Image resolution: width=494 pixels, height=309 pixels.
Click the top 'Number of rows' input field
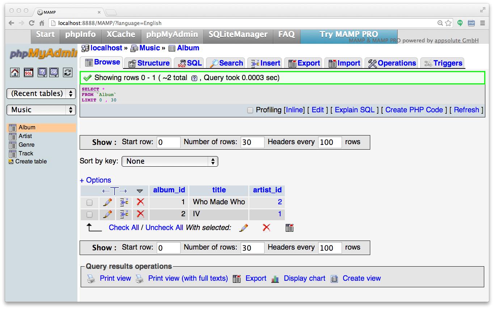click(x=253, y=142)
